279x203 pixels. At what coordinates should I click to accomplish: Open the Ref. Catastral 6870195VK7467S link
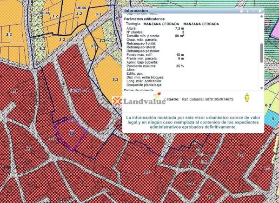point(207,99)
